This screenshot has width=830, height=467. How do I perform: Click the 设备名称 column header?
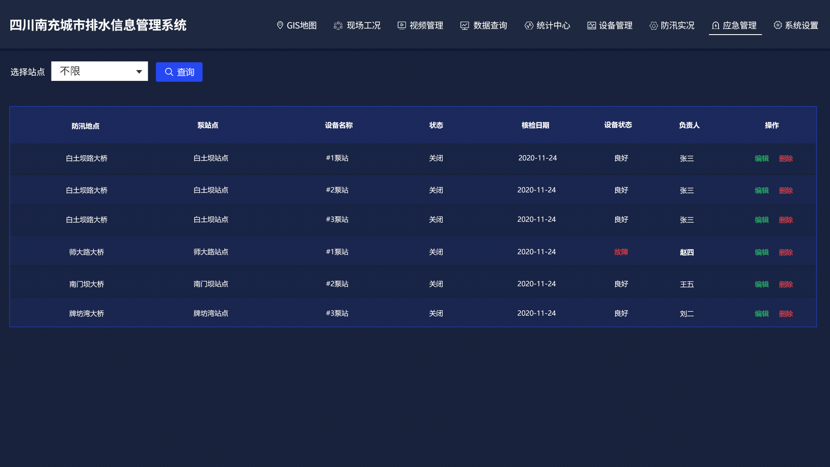coord(339,125)
